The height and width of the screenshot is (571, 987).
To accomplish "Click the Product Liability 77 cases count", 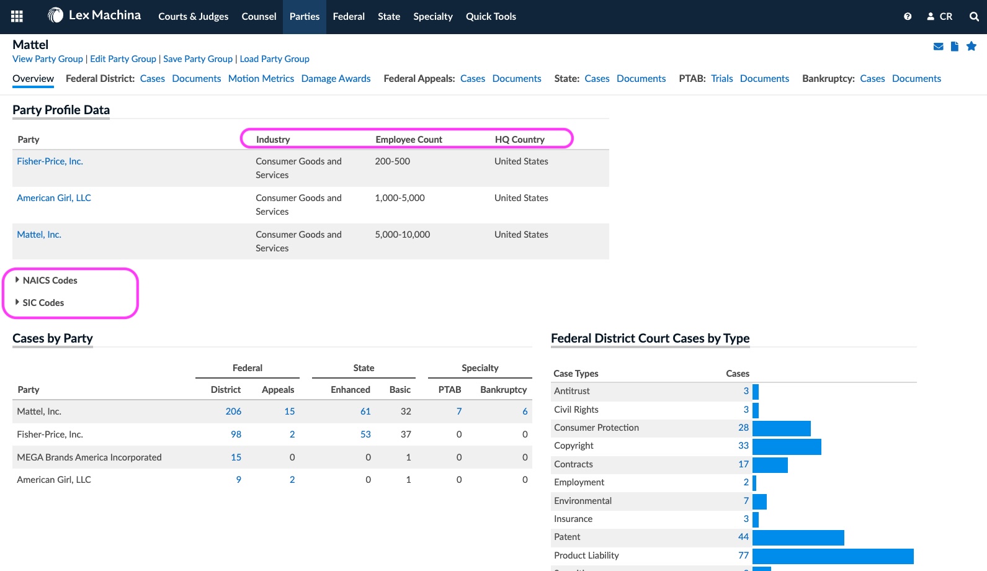I will 743,555.
